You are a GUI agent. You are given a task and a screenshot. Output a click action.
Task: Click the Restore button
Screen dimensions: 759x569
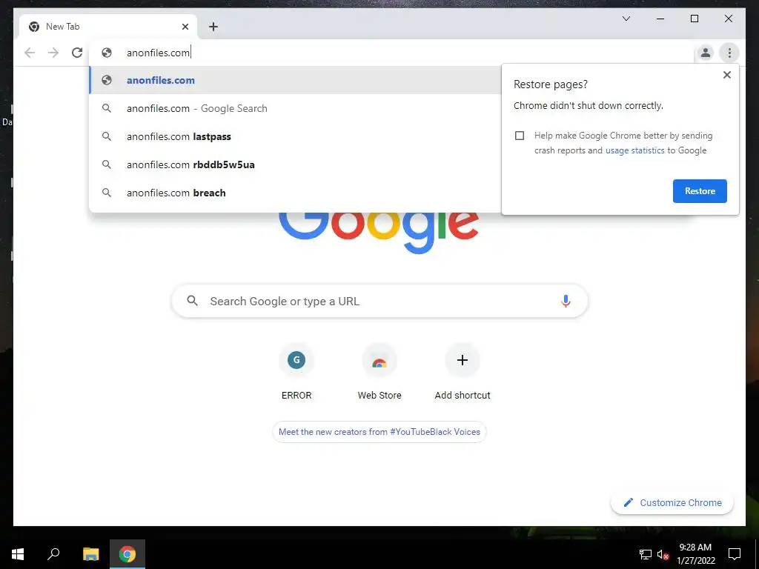coord(700,191)
